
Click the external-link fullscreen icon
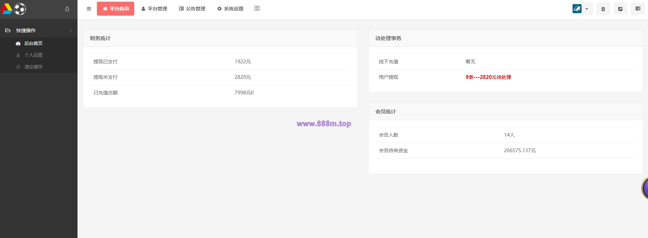tap(620, 9)
